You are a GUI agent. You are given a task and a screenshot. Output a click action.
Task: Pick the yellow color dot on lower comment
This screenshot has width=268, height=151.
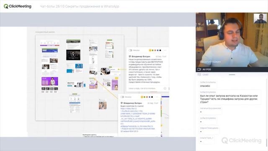[142, 97]
